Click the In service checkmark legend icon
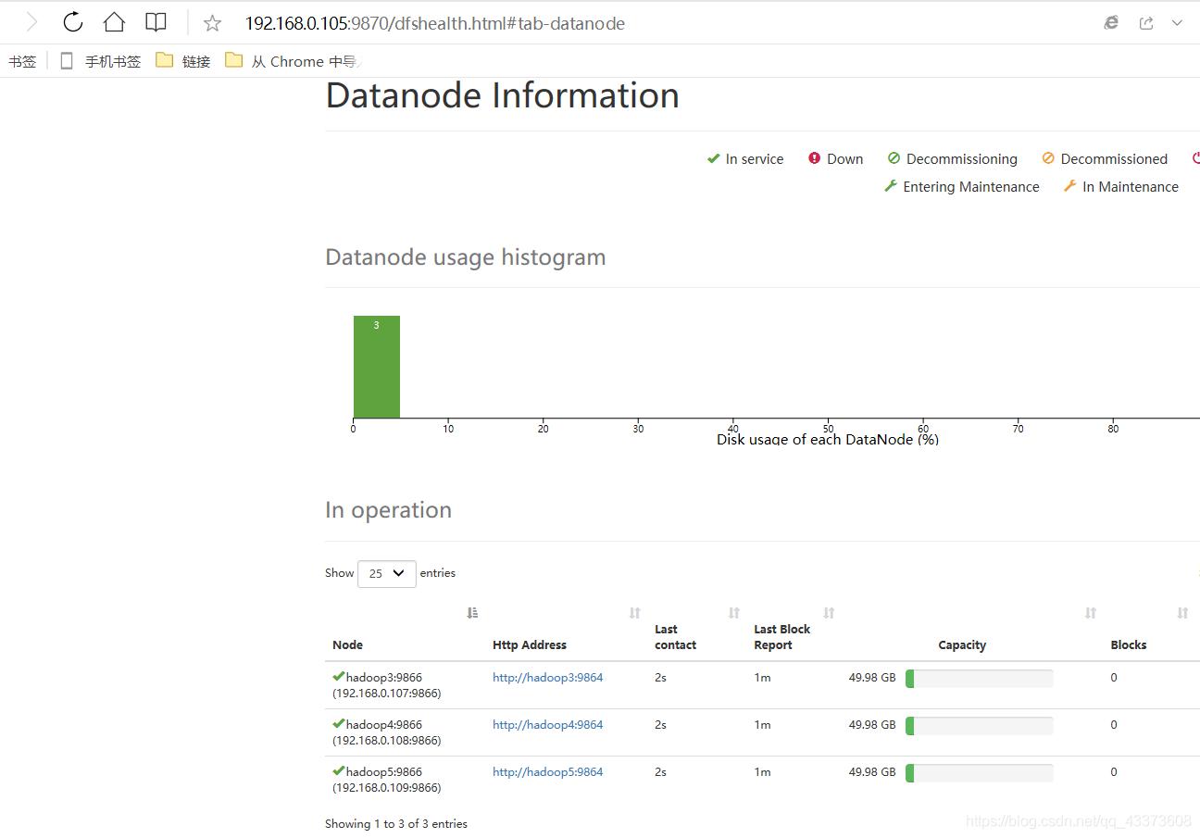 pos(713,158)
